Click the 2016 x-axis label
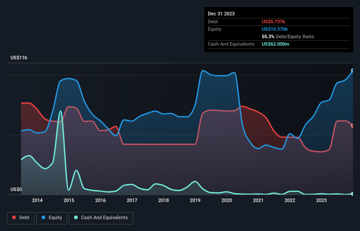360x231 pixels. tap(100, 200)
